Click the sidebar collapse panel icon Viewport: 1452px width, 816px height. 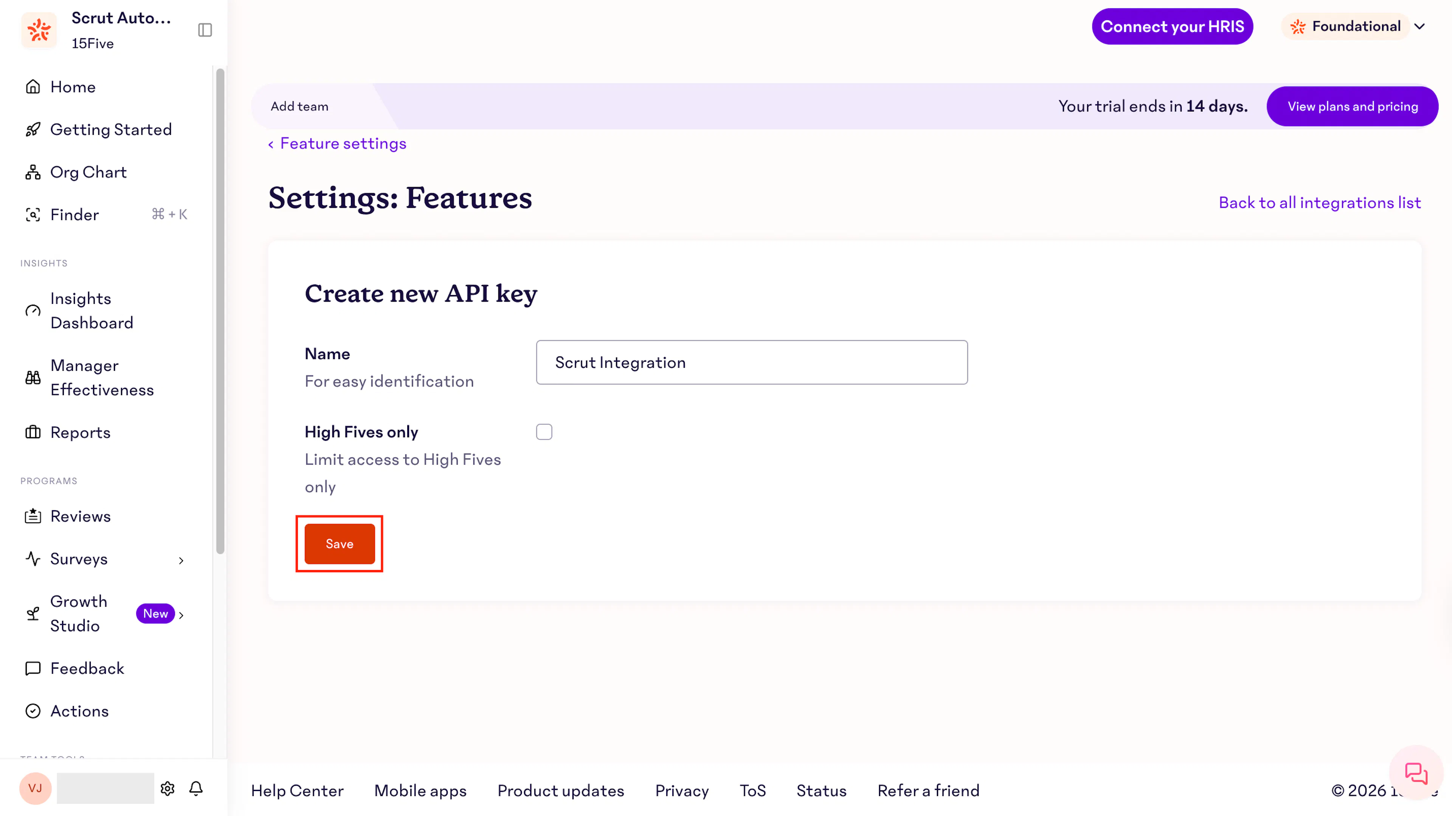coord(205,30)
